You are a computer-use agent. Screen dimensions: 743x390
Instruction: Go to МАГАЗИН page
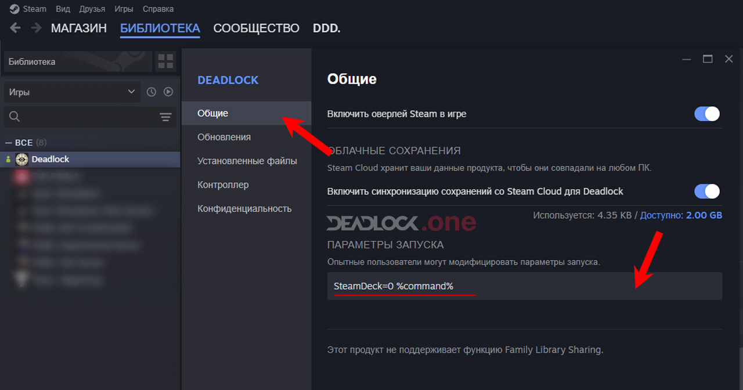[79, 27]
